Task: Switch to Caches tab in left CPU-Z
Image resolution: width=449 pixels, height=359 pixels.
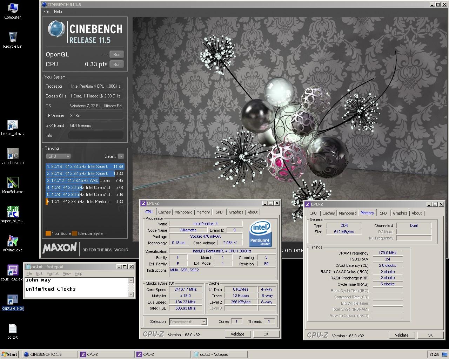Action: click(x=164, y=212)
